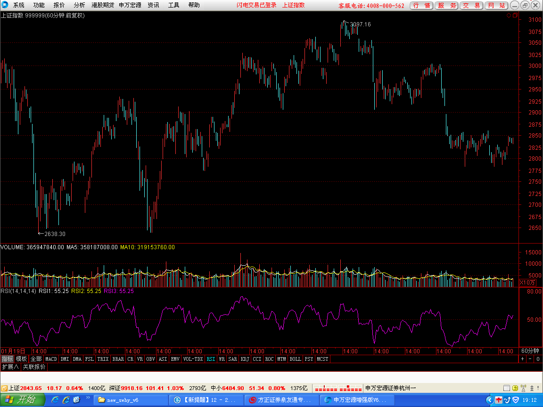The image size is (543, 407).
Task: Open the 申万宏源 menu
Action: 130,5
